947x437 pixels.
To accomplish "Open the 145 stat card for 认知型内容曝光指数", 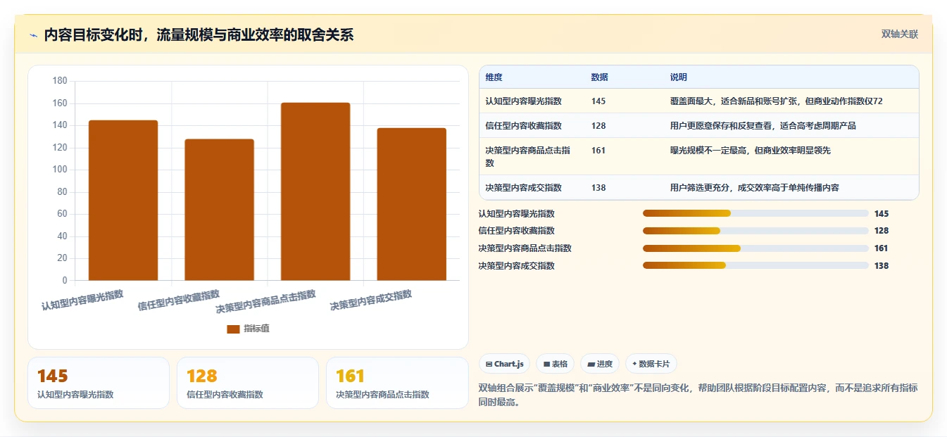I will pyautogui.click(x=99, y=383).
